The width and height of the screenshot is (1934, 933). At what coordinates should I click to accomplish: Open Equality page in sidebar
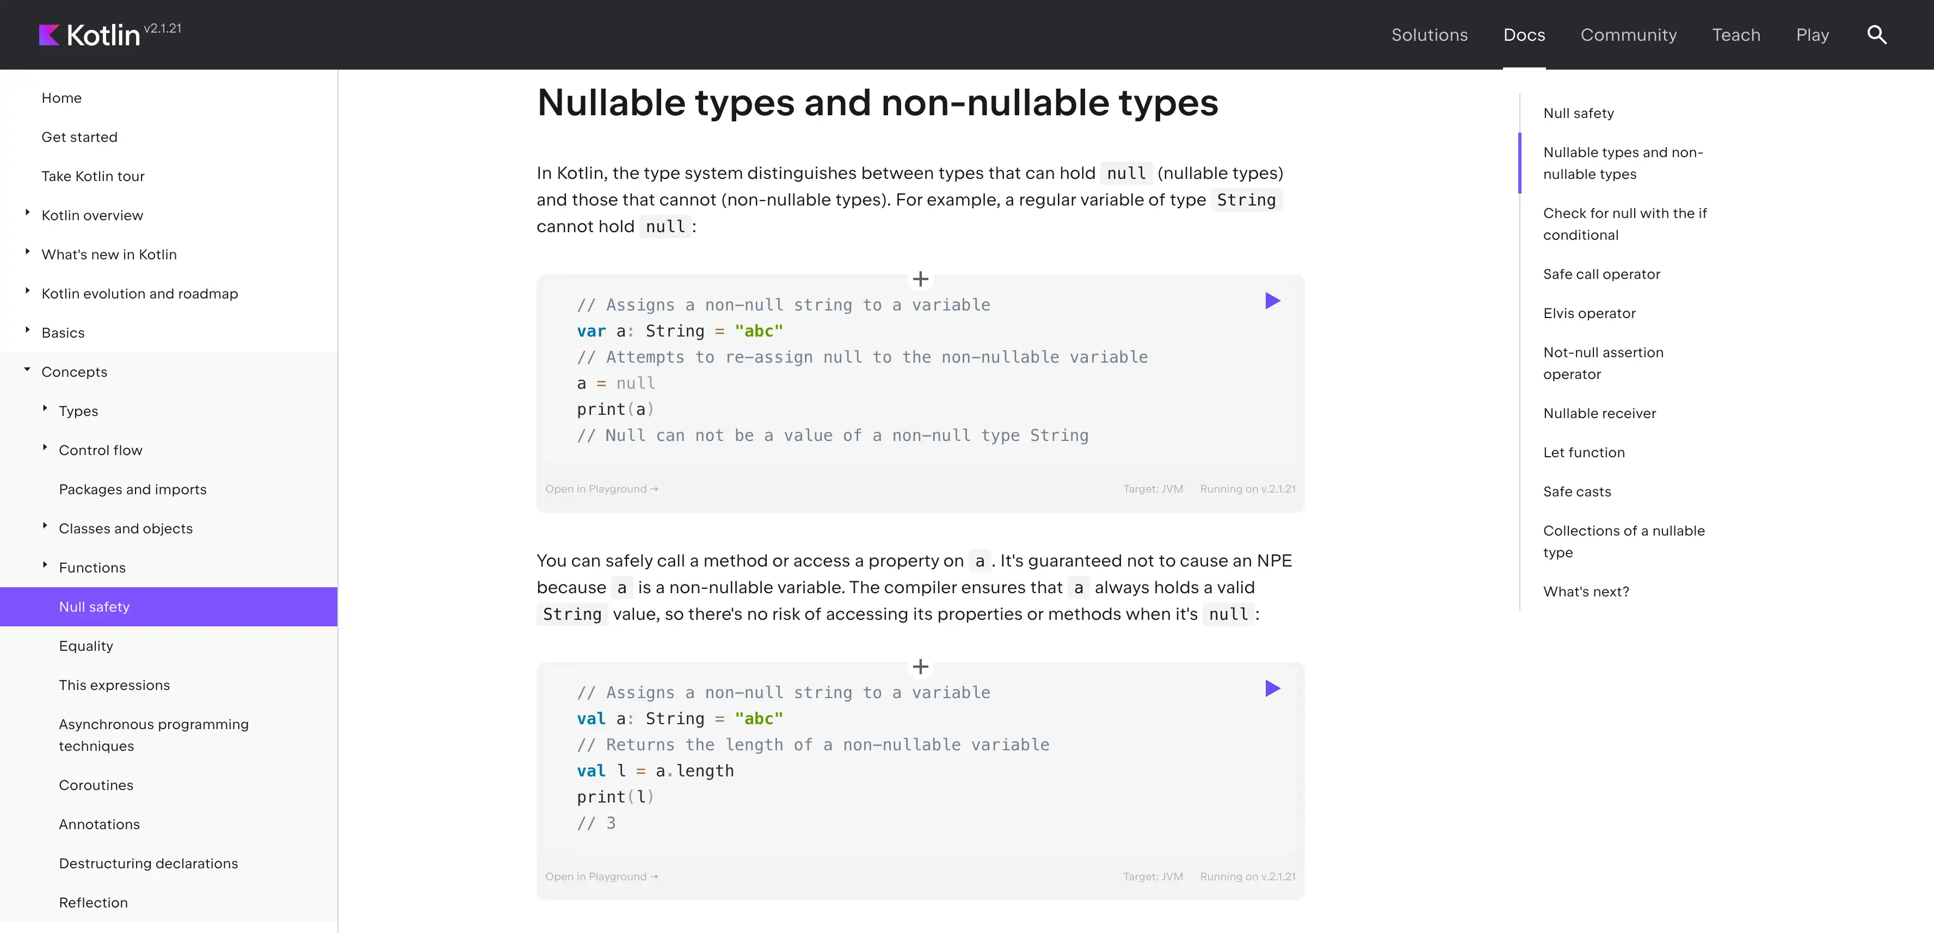[x=85, y=646]
